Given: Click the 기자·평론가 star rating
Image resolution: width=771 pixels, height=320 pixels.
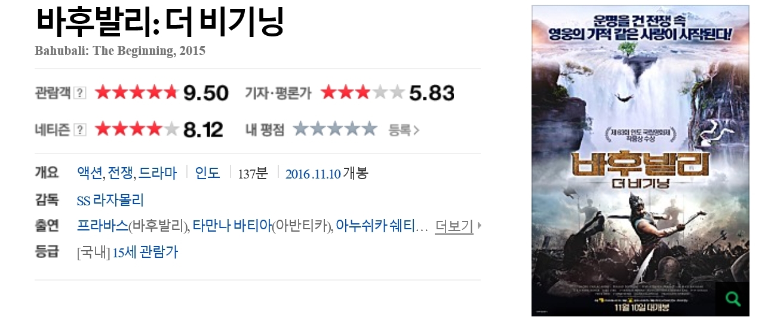Looking at the screenshot, I should pyautogui.click(x=363, y=93).
